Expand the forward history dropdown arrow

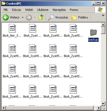35,17
